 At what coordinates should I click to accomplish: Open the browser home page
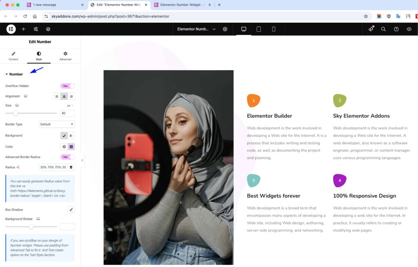(35, 16)
